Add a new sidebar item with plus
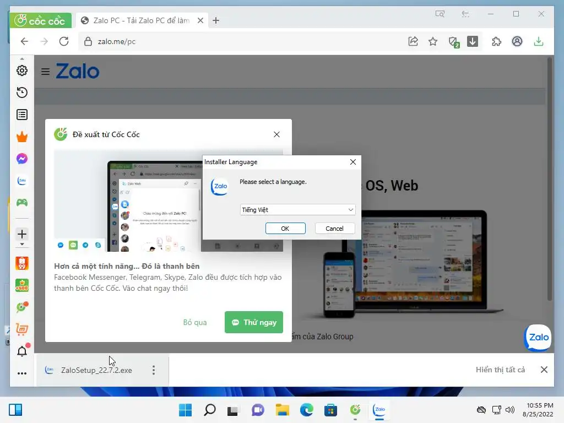 click(22, 234)
